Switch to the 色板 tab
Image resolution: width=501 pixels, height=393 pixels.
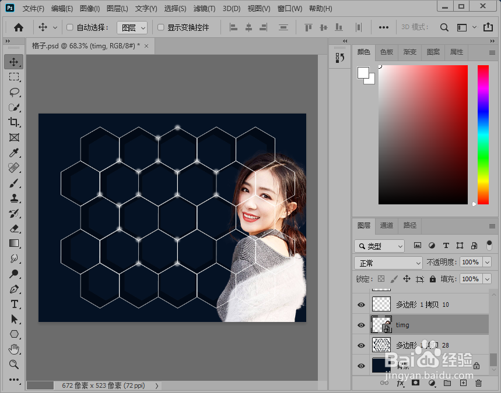(386, 52)
